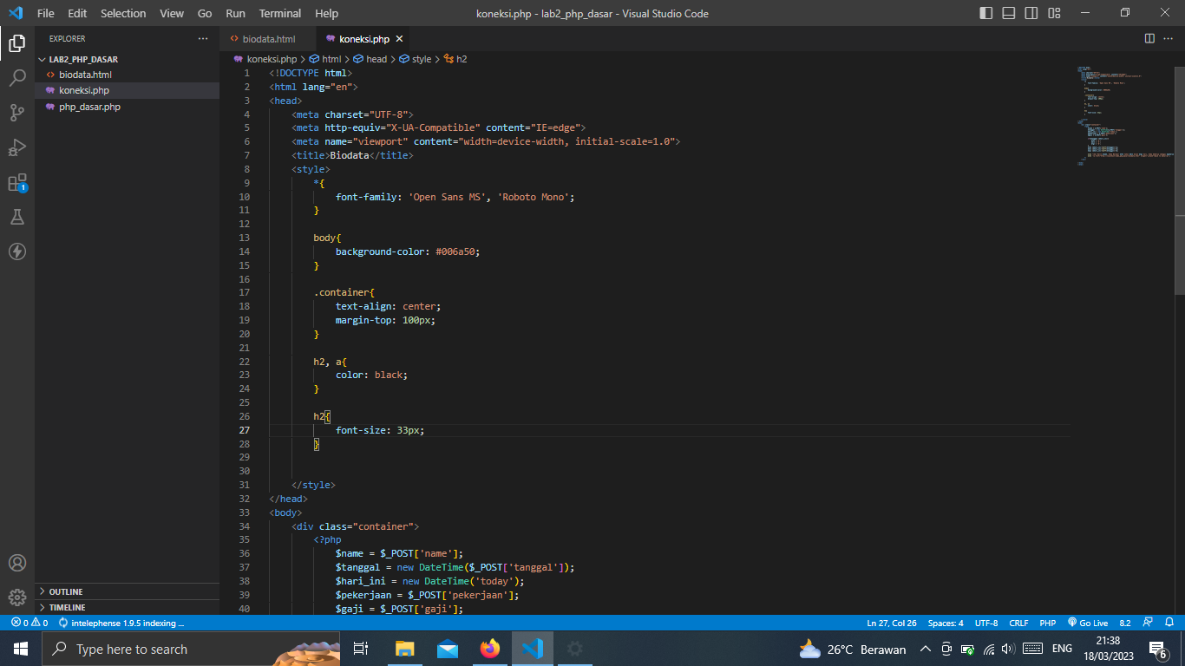Viewport: 1185px width, 666px height.
Task: Click Ln 27, Col 26 status item
Action: click(892, 623)
